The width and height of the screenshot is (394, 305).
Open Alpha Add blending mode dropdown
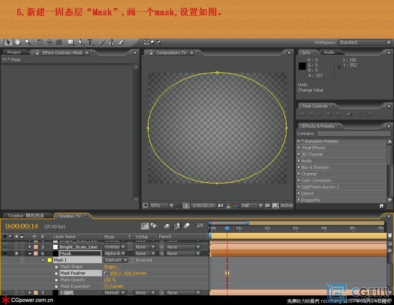point(115,253)
